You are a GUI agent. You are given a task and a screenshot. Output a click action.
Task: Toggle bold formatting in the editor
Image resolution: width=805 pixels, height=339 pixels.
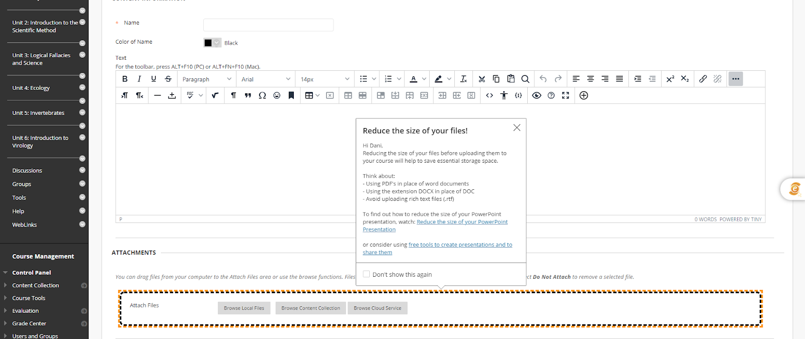pos(125,79)
